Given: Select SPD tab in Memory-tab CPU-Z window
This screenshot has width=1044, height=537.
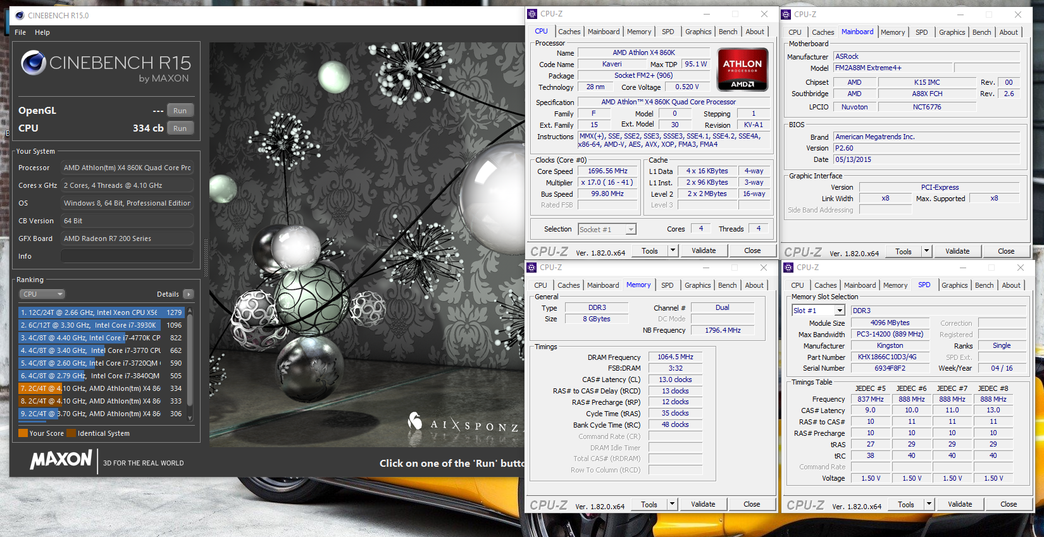Looking at the screenshot, I should (x=667, y=285).
